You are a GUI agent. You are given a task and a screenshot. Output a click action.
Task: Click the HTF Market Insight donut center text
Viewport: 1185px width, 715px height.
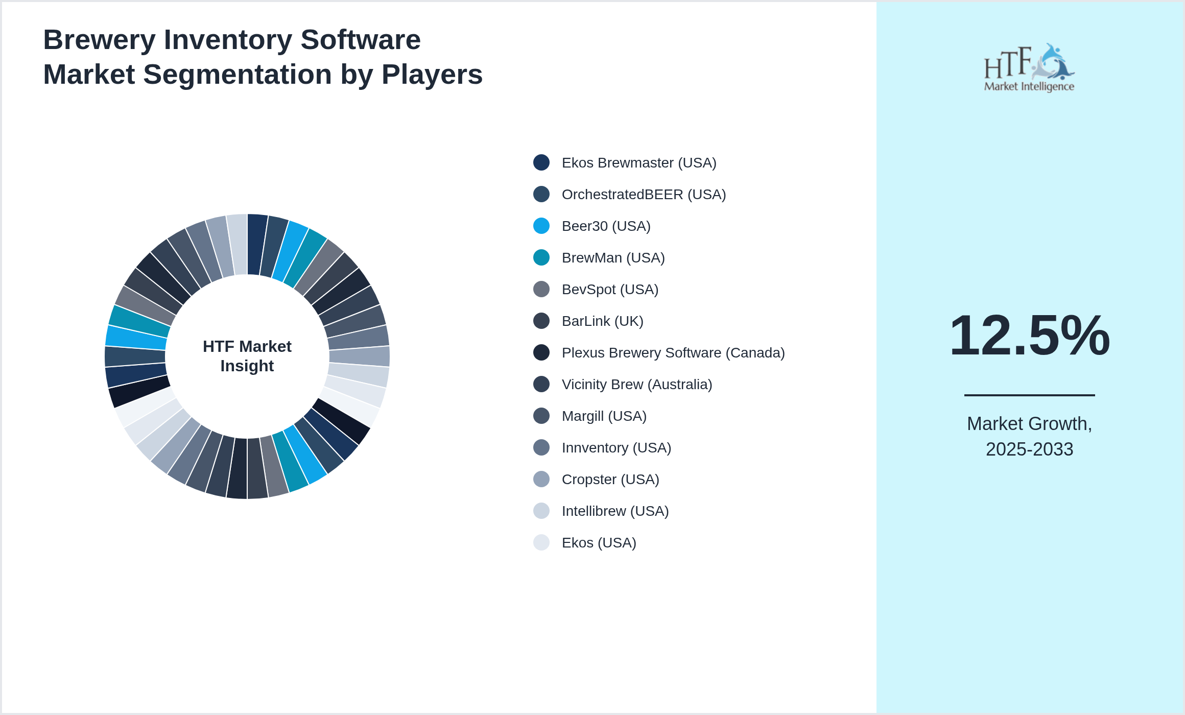click(247, 356)
